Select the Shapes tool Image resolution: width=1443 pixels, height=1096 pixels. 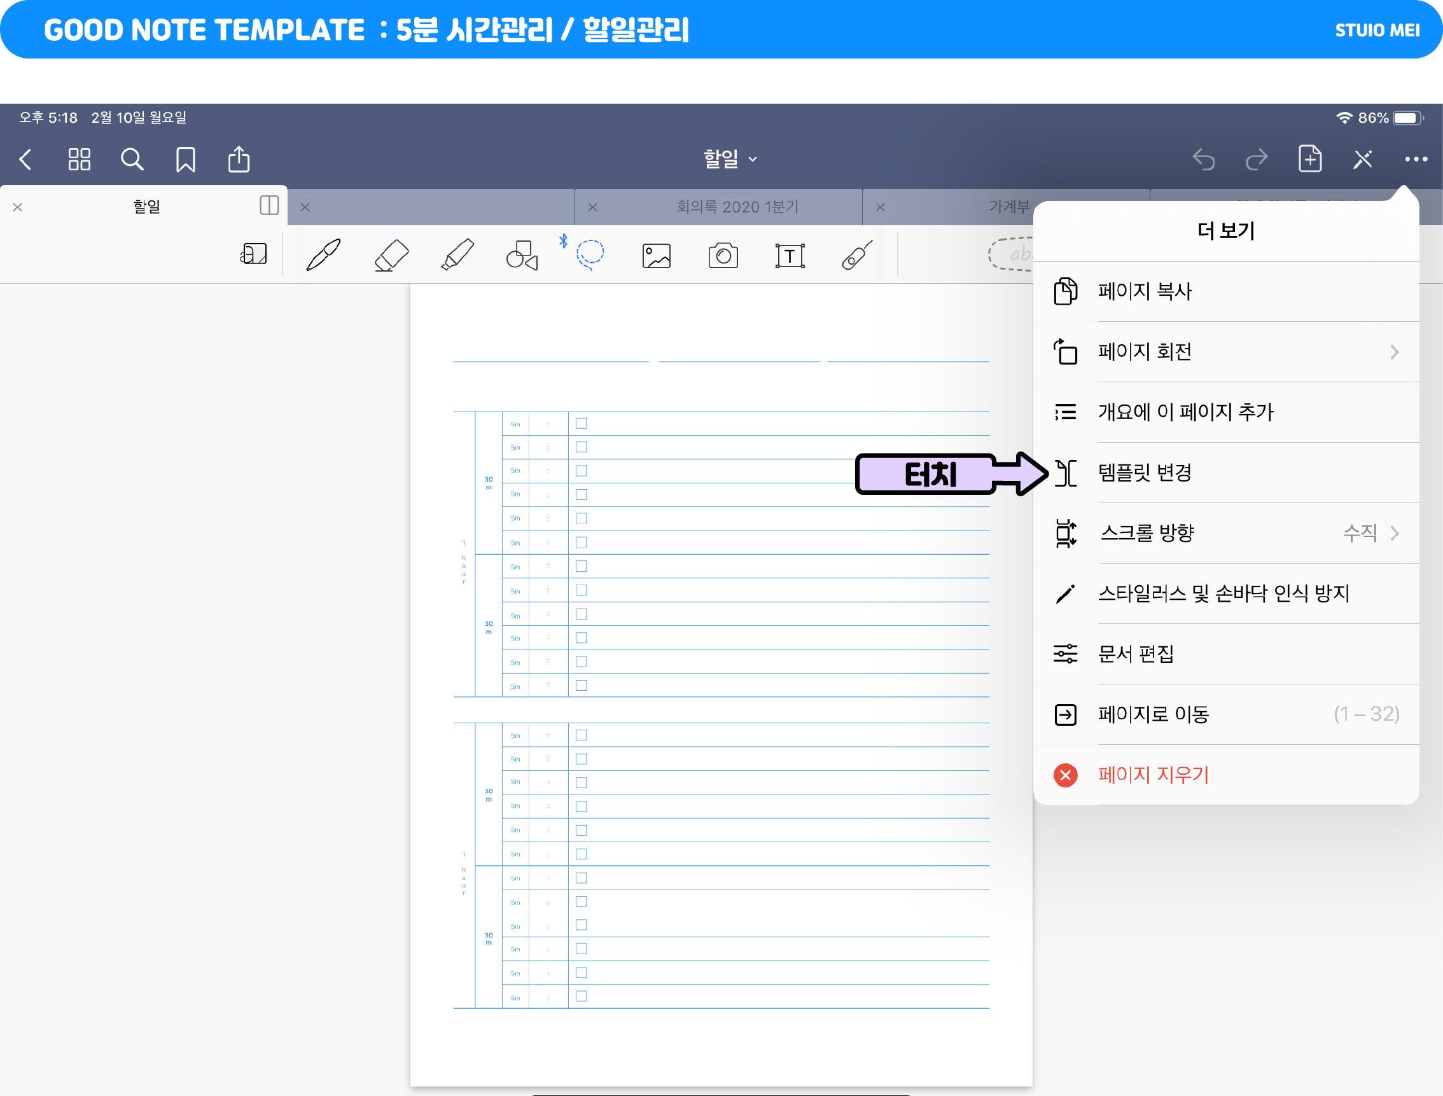tap(522, 255)
